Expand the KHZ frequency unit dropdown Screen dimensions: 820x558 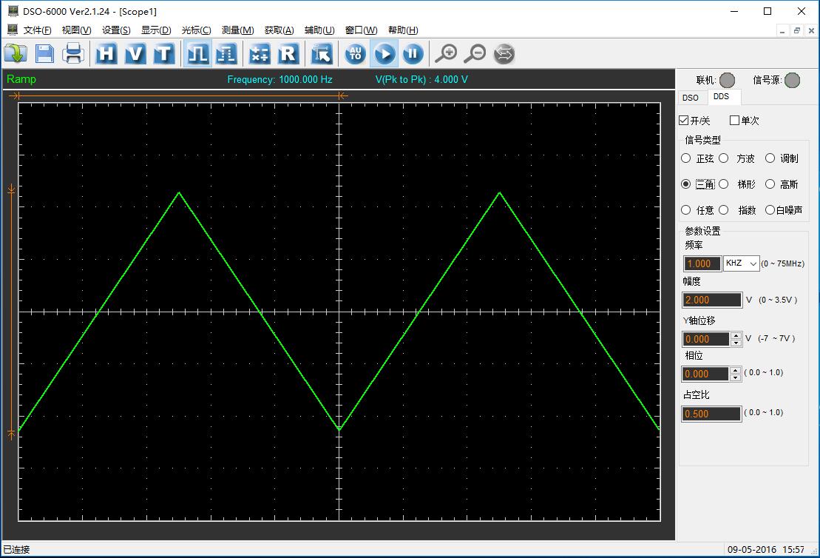[x=742, y=263]
